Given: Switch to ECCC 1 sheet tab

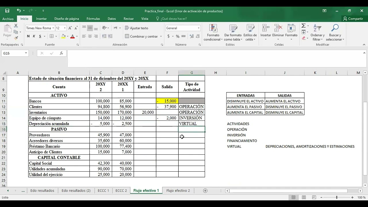Looking at the screenshot, I should [x=103, y=191].
